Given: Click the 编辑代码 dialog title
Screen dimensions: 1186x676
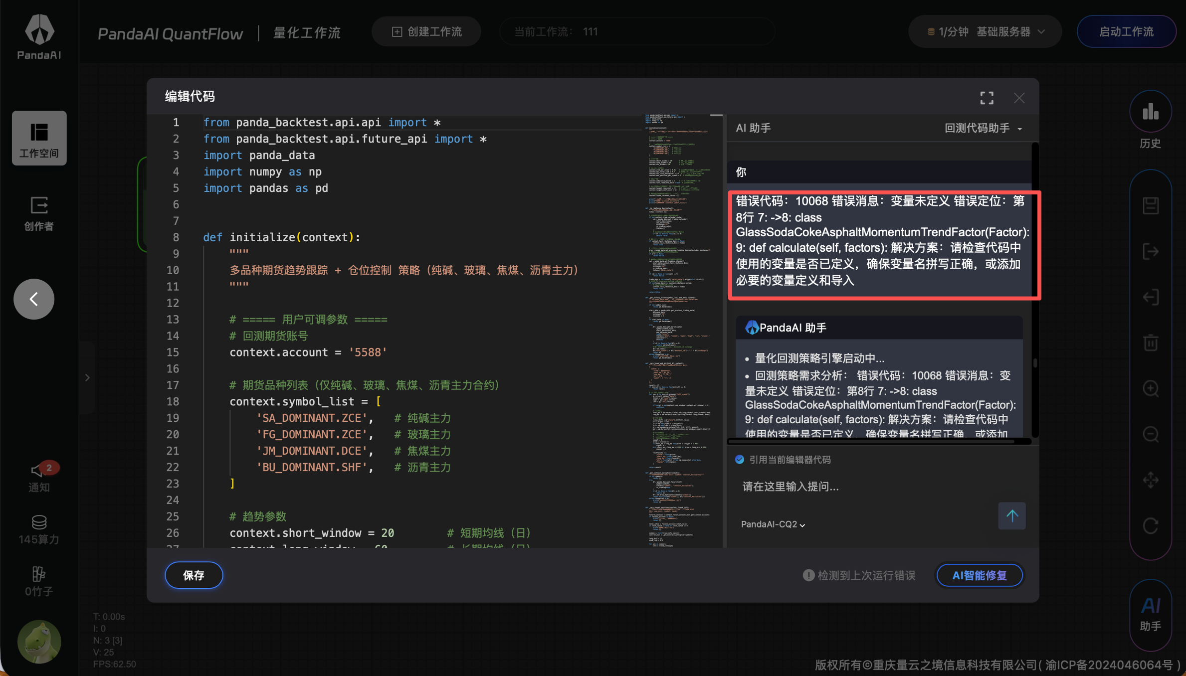Looking at the screenshot, I should [190, 96].
